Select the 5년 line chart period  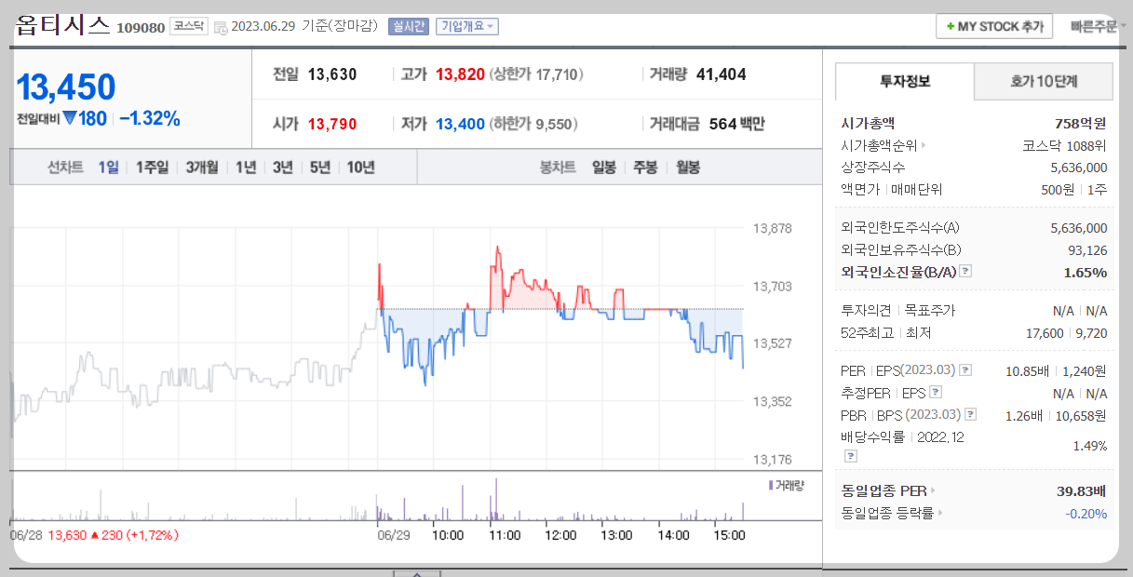tap(320, 168)
